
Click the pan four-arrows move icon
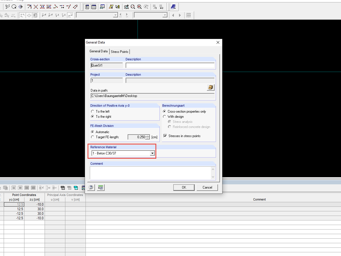coord(20,7)
